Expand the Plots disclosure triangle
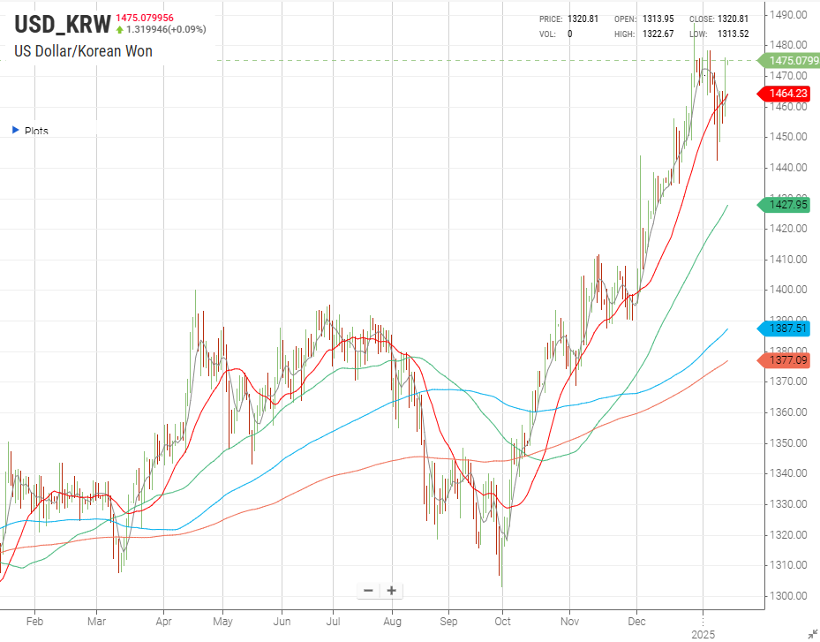Image resolution: width=820 pixels, height=642 pixels. click(15, 131)
